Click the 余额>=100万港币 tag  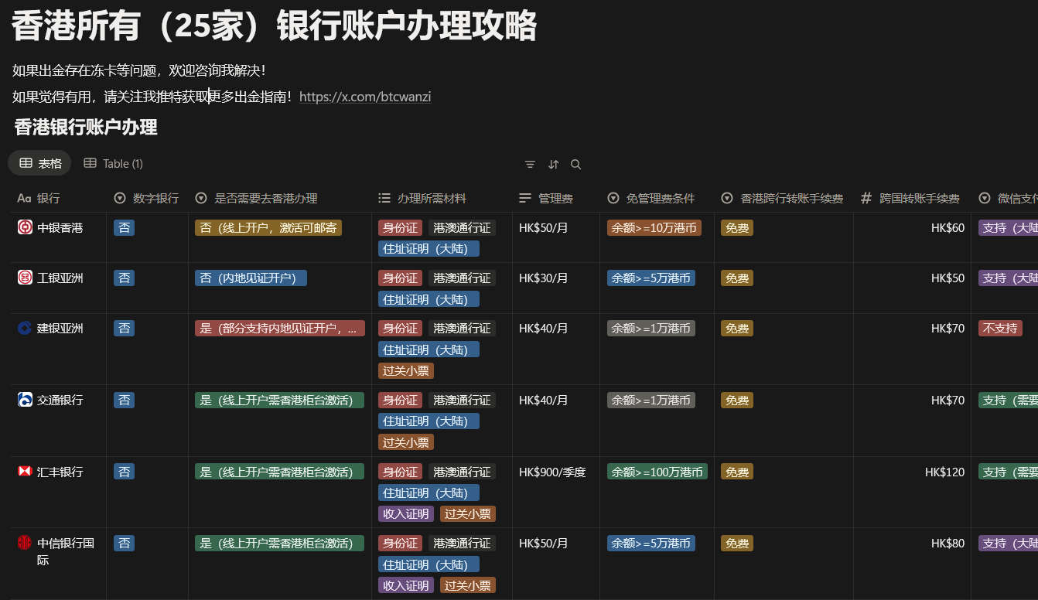tap(657, 472)
